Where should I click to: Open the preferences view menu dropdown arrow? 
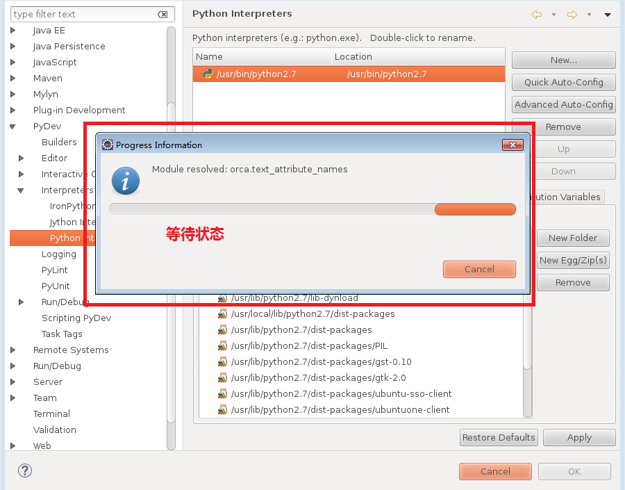point(608,14)
